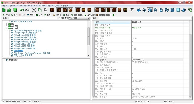Open the Trigger module (blue gear icon)

tap(144, 10)
